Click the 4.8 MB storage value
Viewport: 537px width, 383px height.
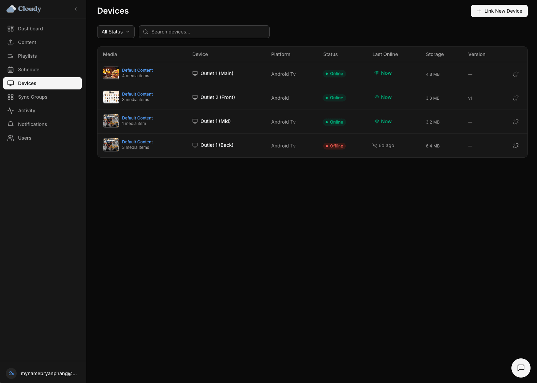[433, 74]
